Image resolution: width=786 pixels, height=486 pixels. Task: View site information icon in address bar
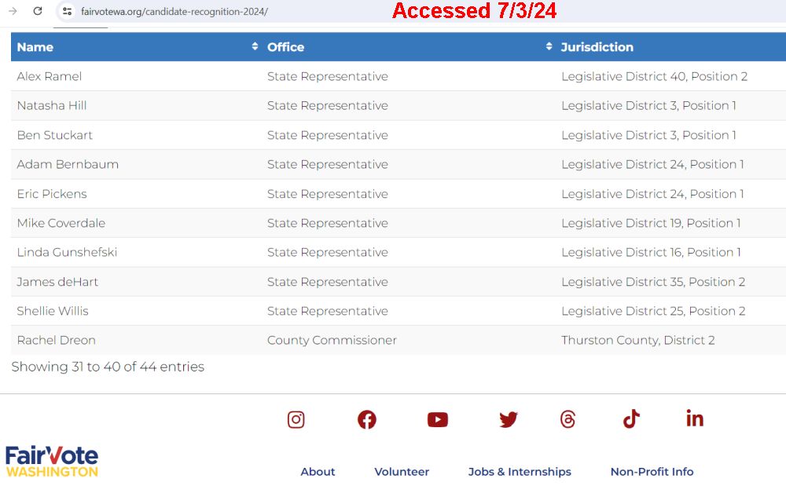pyautogui.click(x=67, y=11)
